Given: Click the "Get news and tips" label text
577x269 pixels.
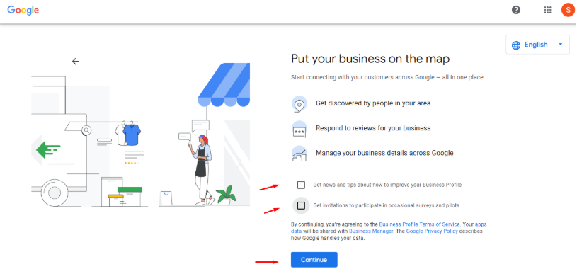Looking at the screenshot, I should [x=387, y=185].
